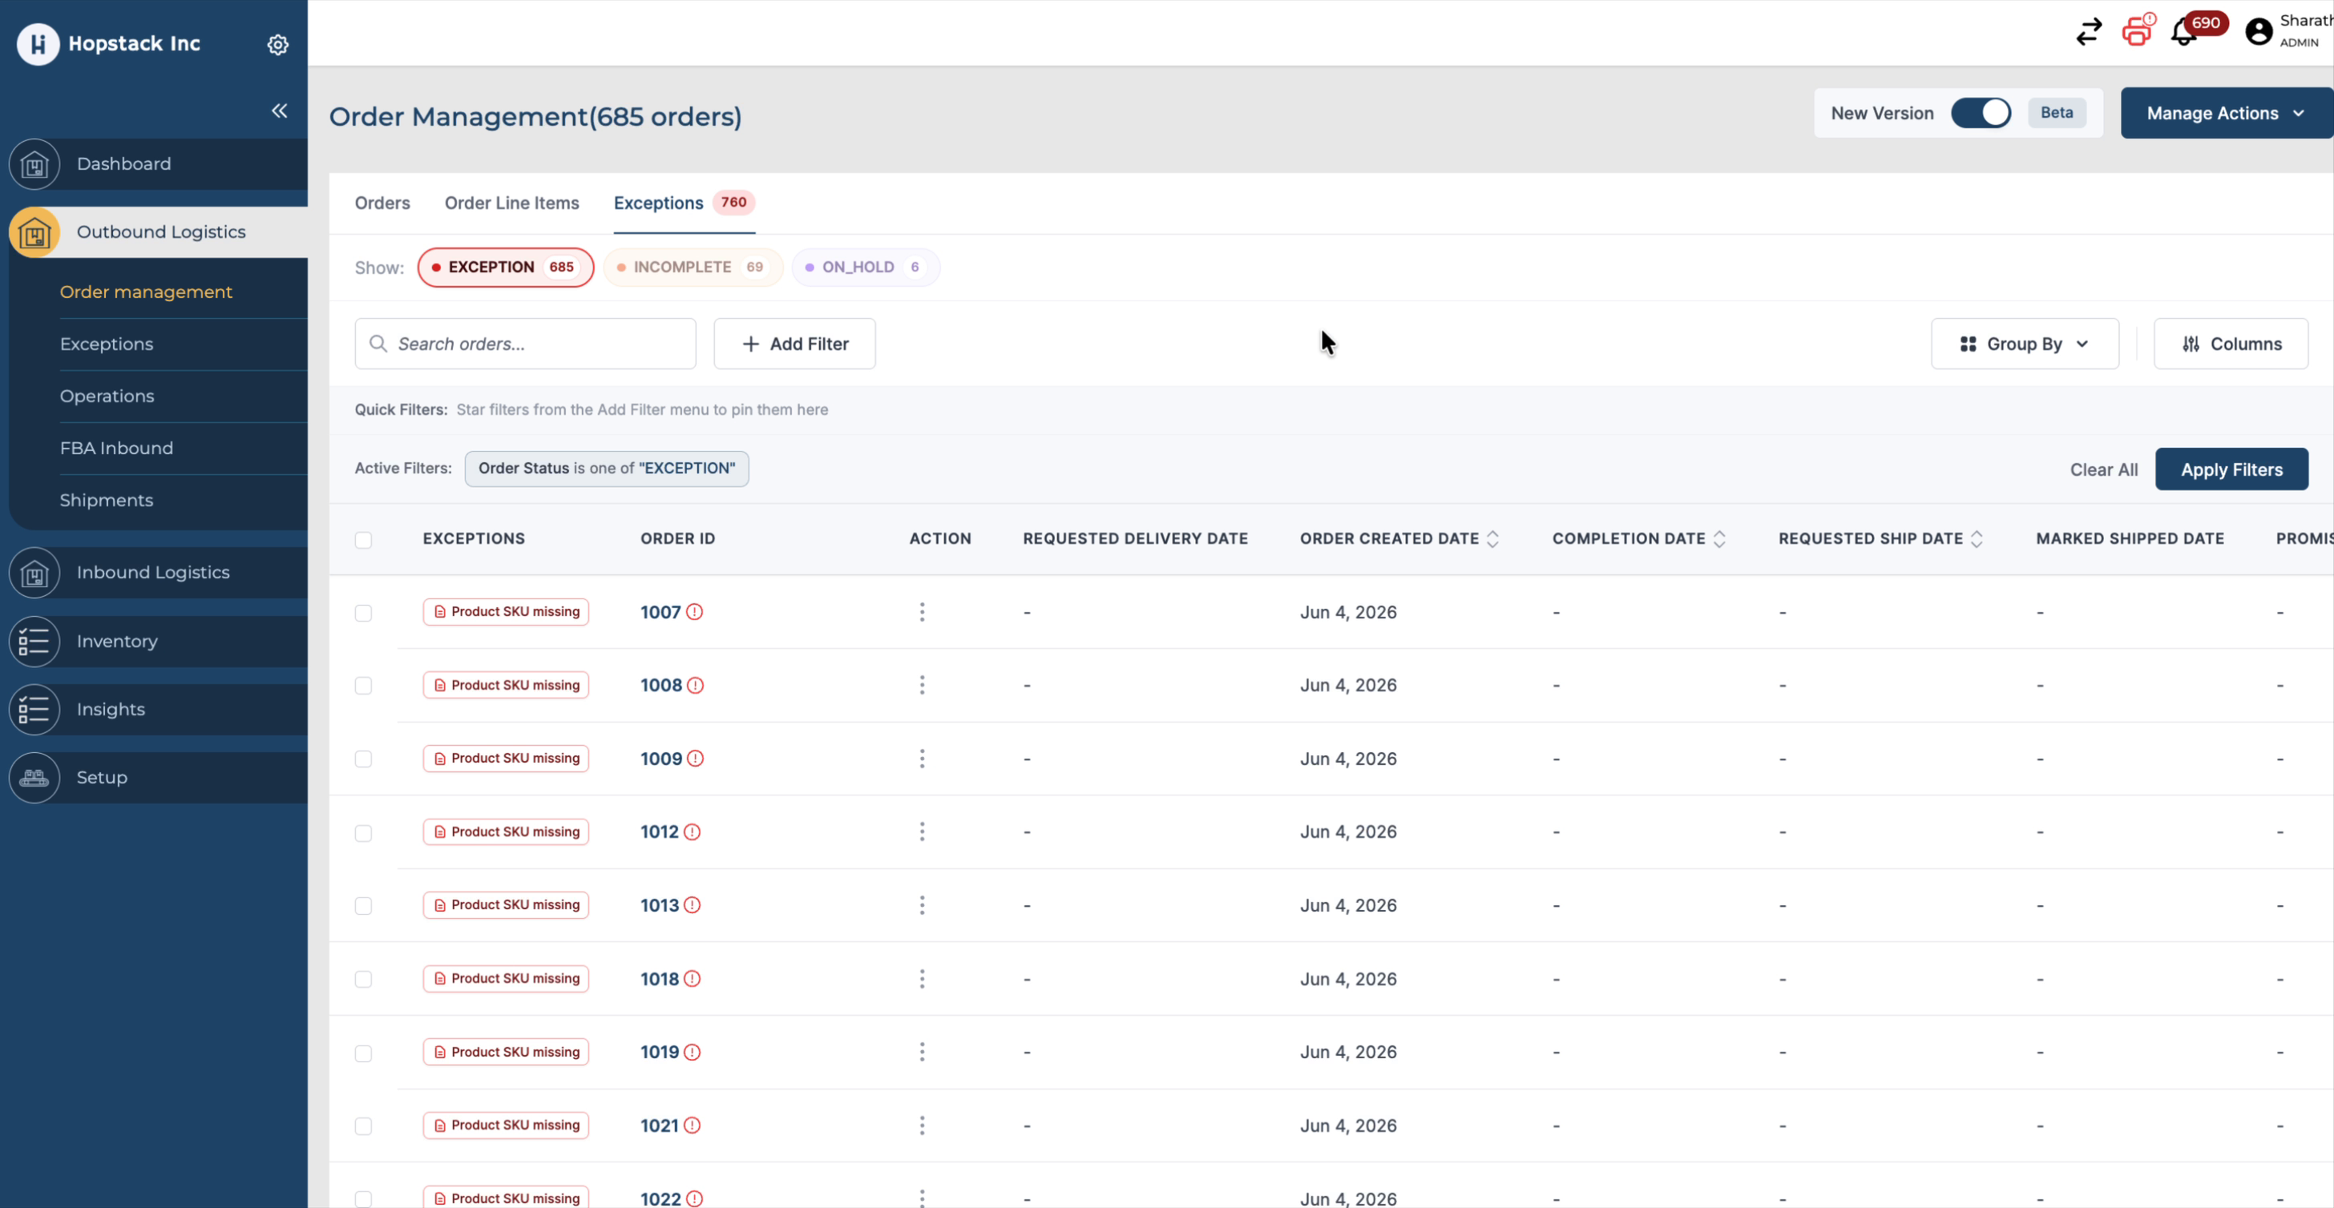Open action menu dots for order 1019
The image size is (2334, 1208).
click(x=922, y=1051)
